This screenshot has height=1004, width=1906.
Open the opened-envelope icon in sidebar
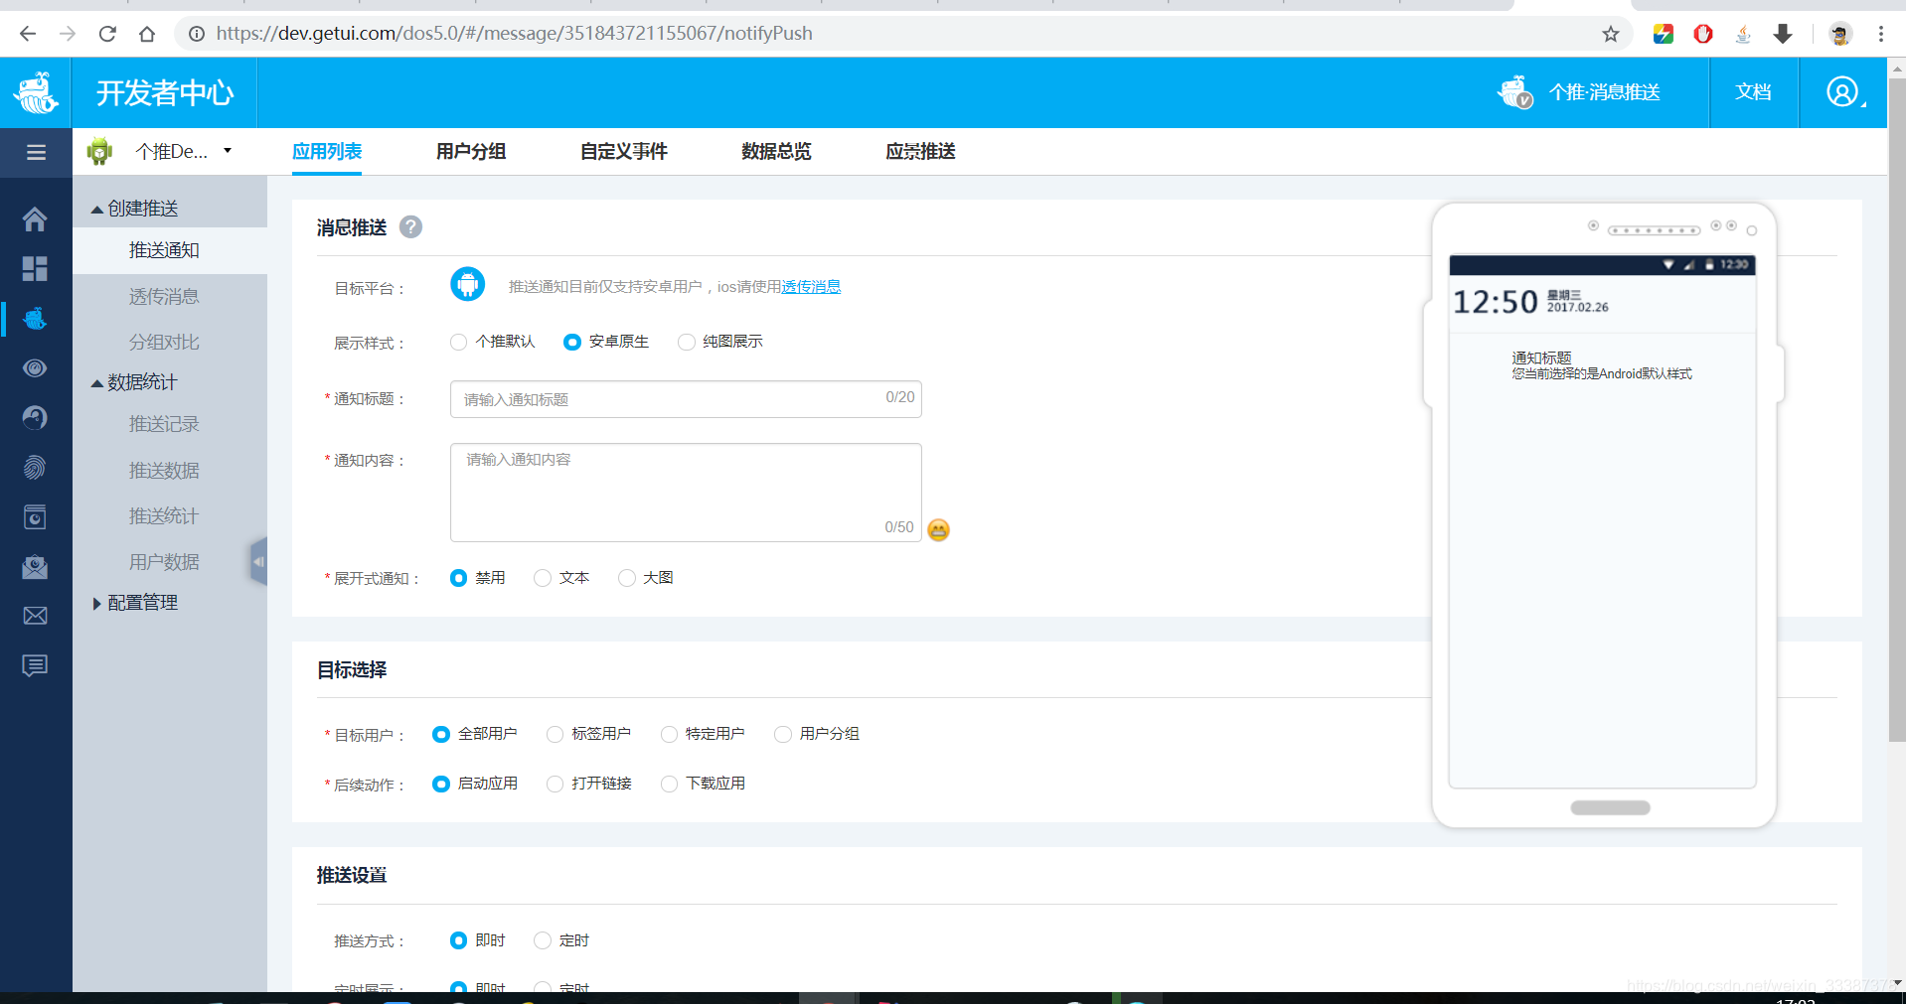35,566
